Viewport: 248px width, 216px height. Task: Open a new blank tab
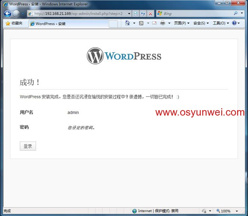113,24
